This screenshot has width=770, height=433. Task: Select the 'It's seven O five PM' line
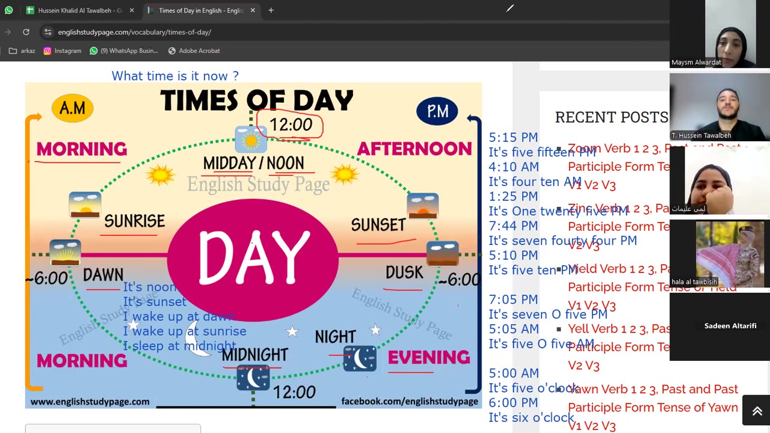[548, 314]
